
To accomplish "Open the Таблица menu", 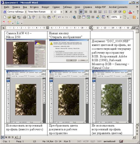I will point(67,7).
